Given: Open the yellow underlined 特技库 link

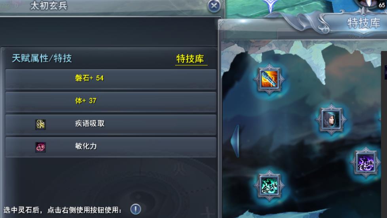Looking at the screenshot, I should click(x=190, y=59).
